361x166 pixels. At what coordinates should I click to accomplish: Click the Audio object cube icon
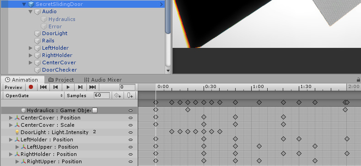(38, 11)
